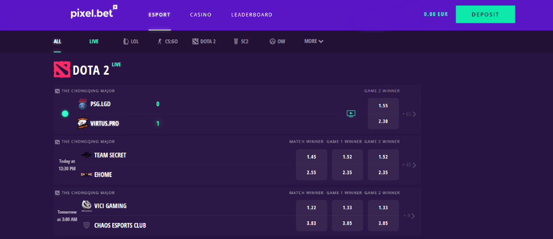Click the large red Dota 2 logo

click(62, 70)
